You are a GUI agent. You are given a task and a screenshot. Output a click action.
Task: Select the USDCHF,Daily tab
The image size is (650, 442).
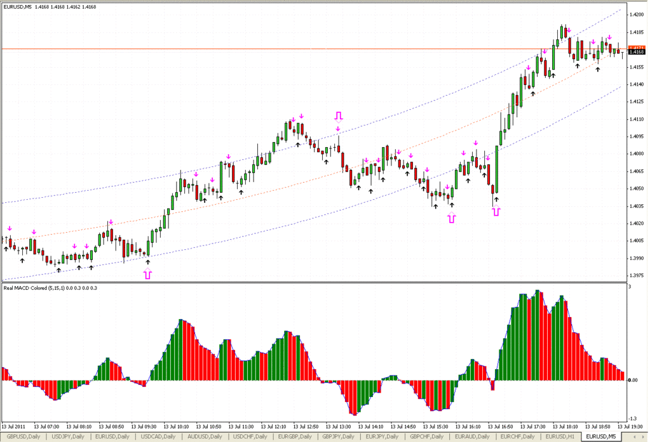click(250, 437)
